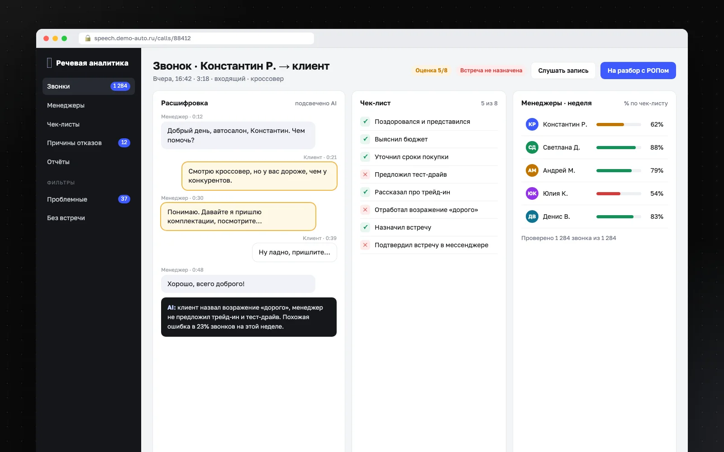
Task: Click the call details line Вчера, 16:42
Action: pyautogui.click(x=218, y=79)
